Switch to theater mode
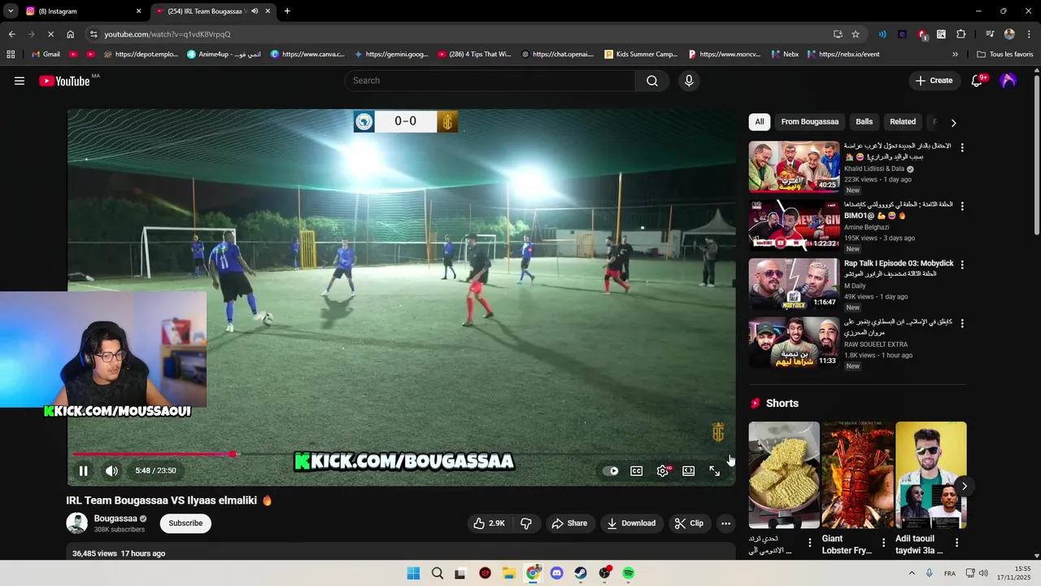1041x586 pixels. pos(689,470)
